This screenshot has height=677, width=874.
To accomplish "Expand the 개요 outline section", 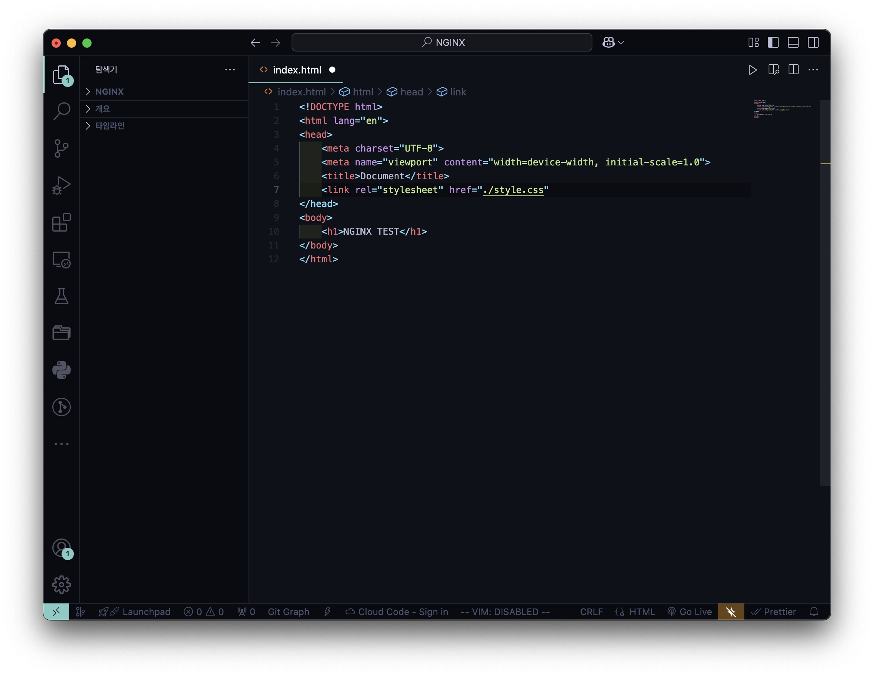I will [x=102, y=109].
